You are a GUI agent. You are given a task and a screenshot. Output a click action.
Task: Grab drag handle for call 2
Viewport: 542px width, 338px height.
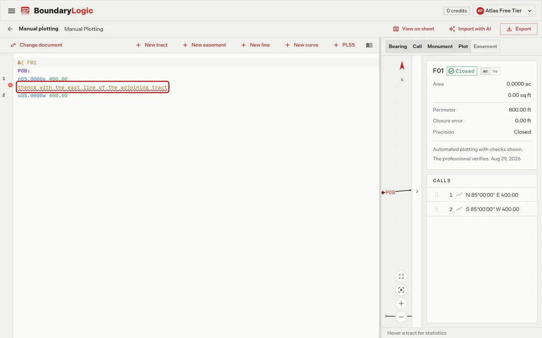pyautogui.click(x=436, y=209)
